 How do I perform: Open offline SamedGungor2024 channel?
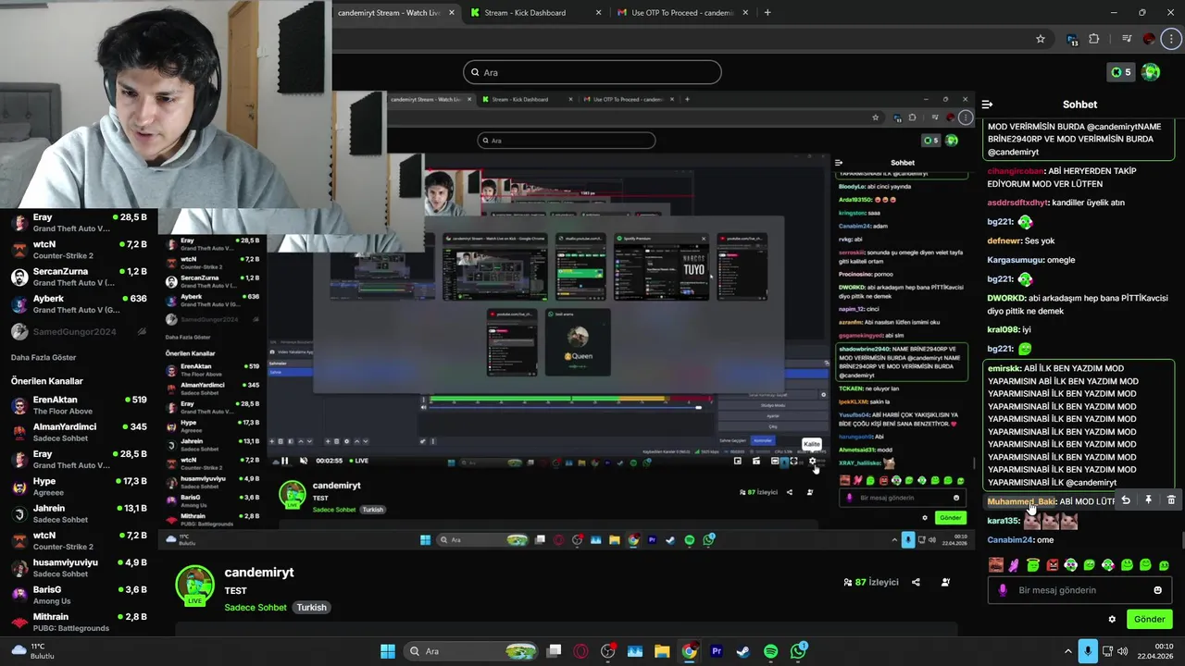pyautogui.click(x=79, y=331)
